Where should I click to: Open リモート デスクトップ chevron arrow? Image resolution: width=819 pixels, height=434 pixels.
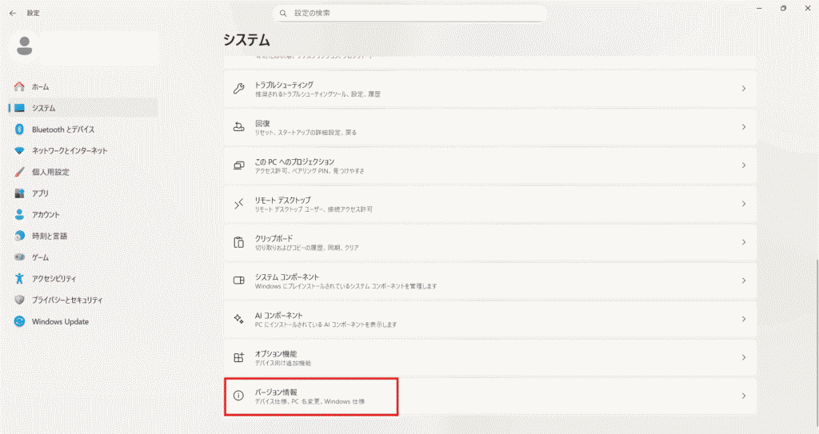tap(744, 204)
